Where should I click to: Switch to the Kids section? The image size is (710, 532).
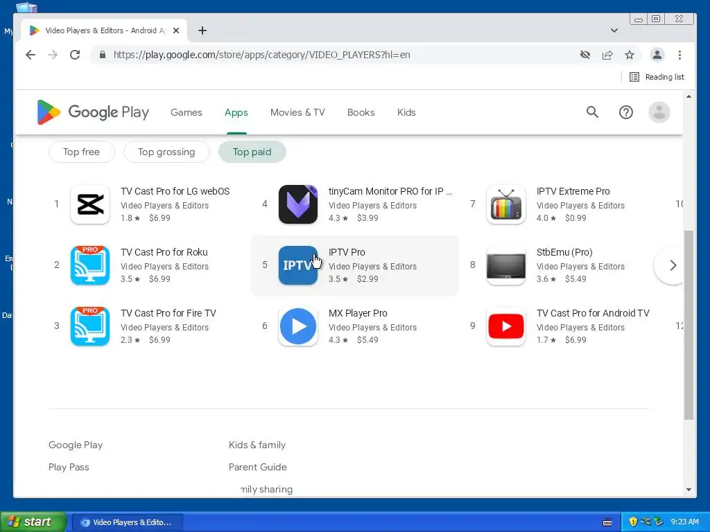click(406, 112)
